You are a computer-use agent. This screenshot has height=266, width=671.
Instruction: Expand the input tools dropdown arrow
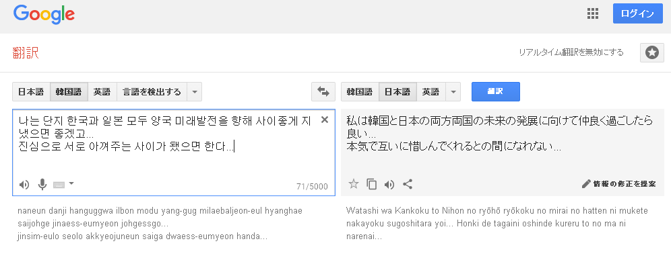(71, 183)
